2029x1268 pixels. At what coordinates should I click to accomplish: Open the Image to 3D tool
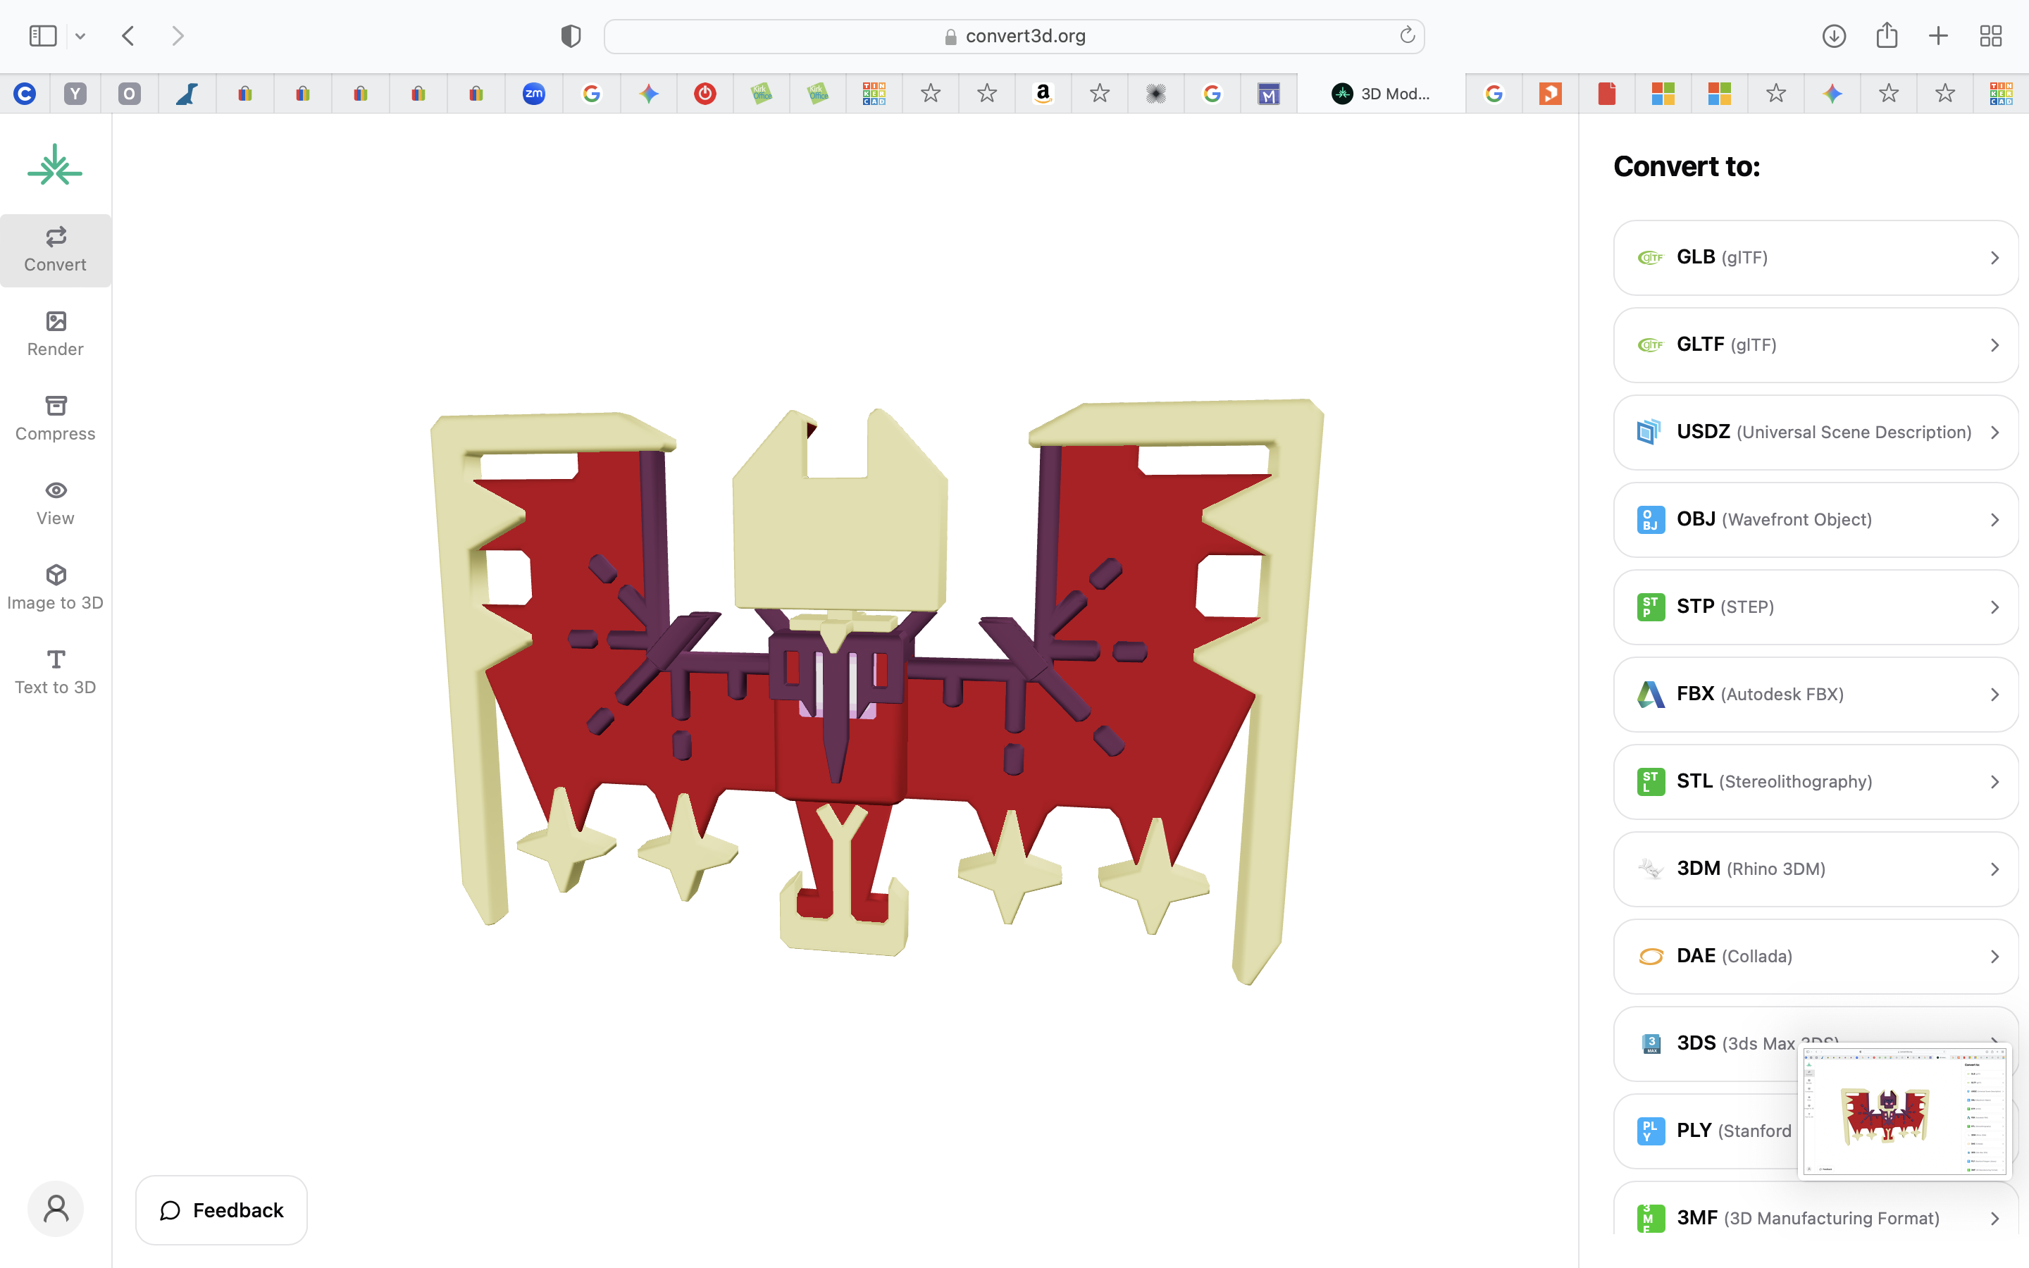tap(56, 589)
